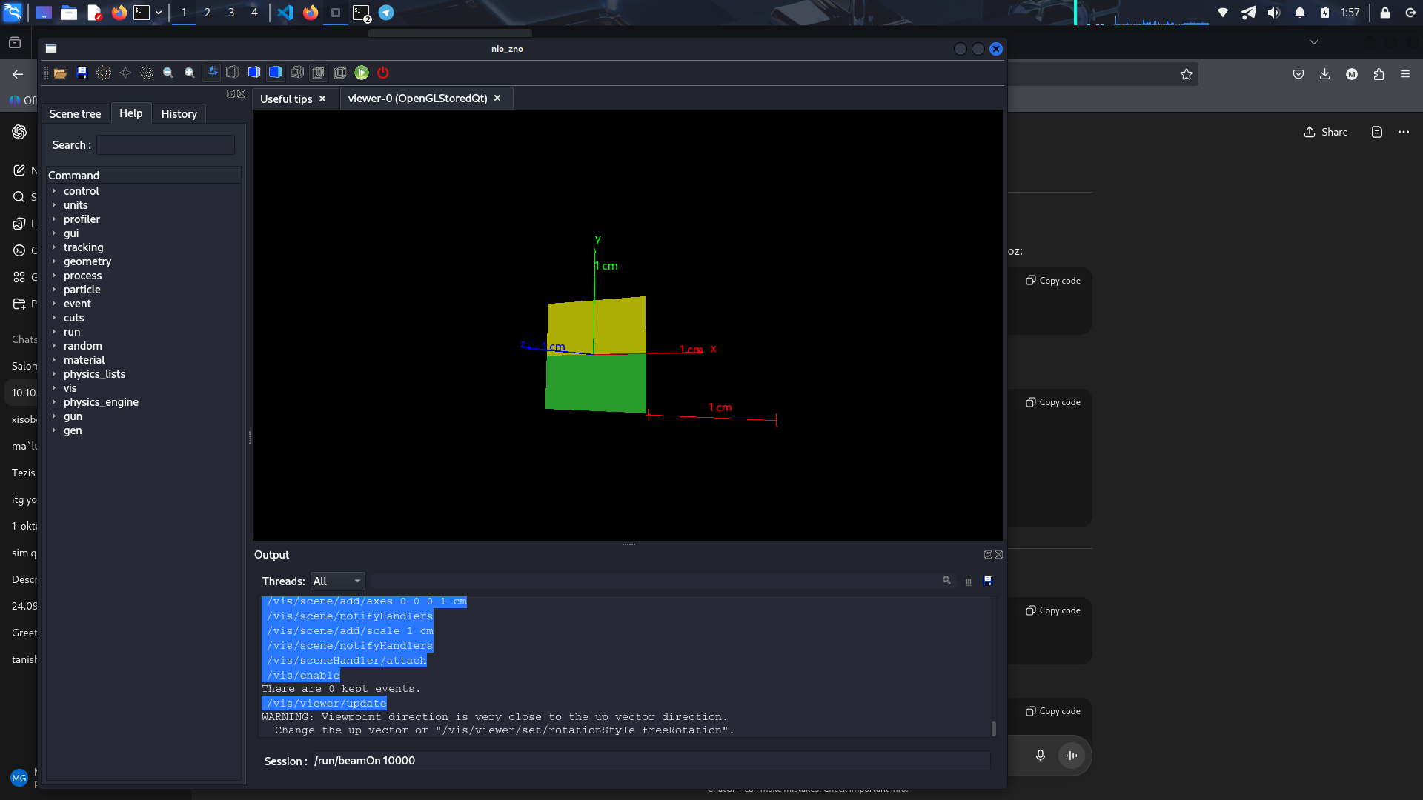1423x800 pixels.
Task: Select the viewer-0 (OpenGLStoredQt) tab
Action: tap(418, 99)
